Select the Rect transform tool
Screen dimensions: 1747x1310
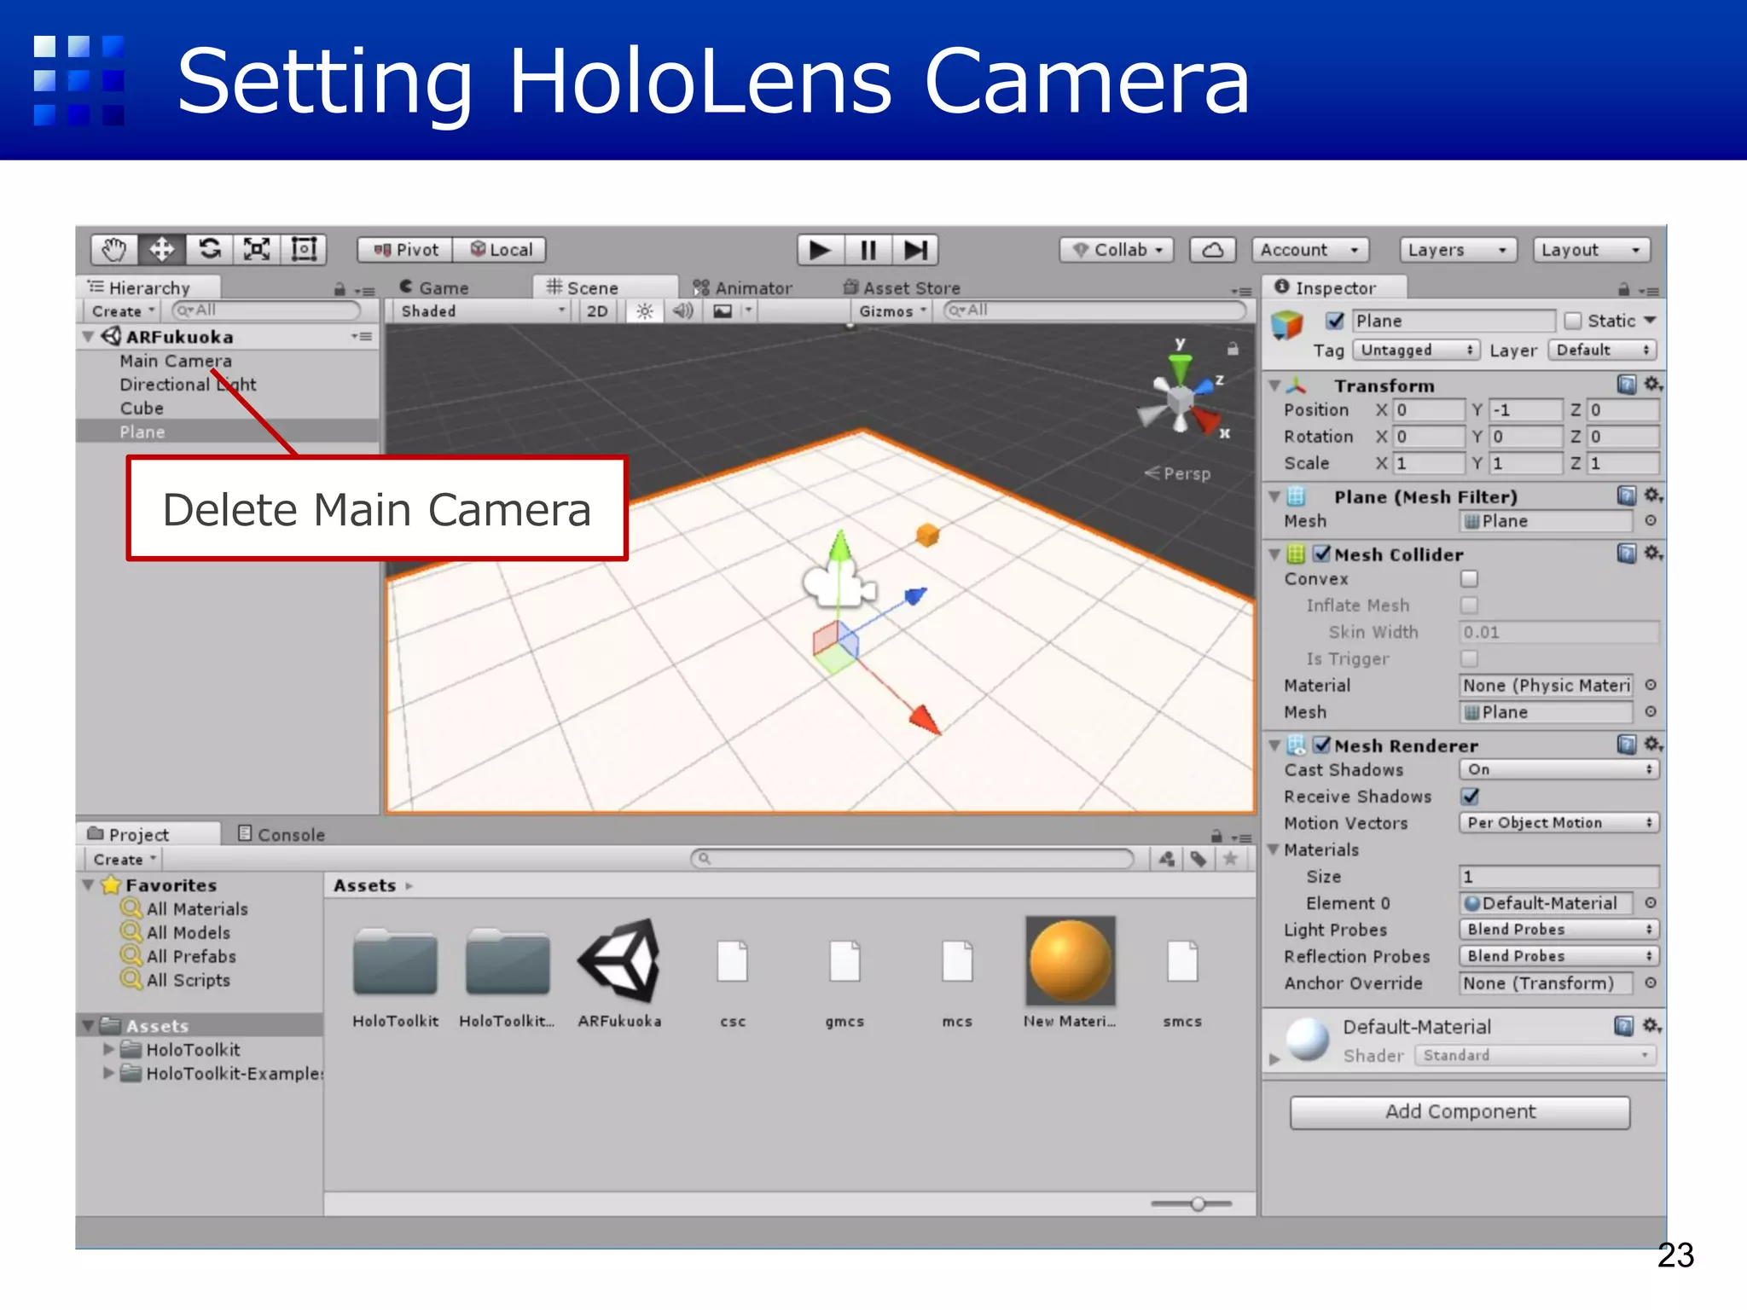[x=304, y=249]
